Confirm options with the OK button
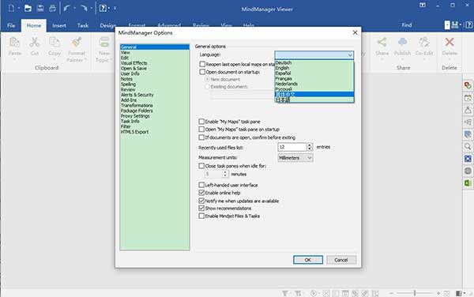474x297 pixels. pyautogui.click(x=308, y=260)
